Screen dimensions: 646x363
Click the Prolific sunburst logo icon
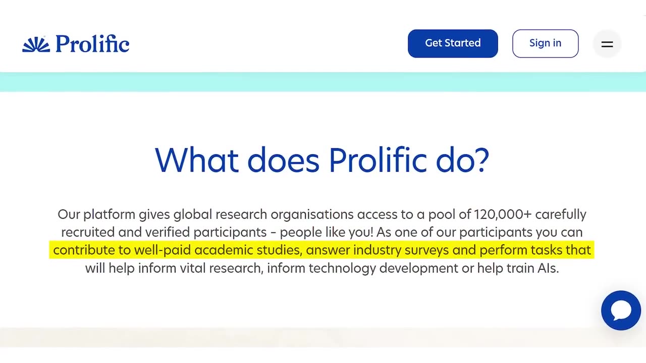point(36,44)
